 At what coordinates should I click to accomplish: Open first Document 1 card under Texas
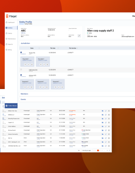27,62
